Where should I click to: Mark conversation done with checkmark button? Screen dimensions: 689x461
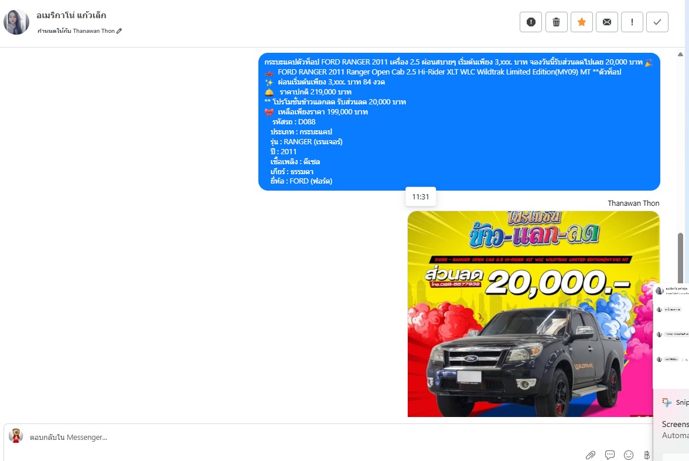coord(657,22)
